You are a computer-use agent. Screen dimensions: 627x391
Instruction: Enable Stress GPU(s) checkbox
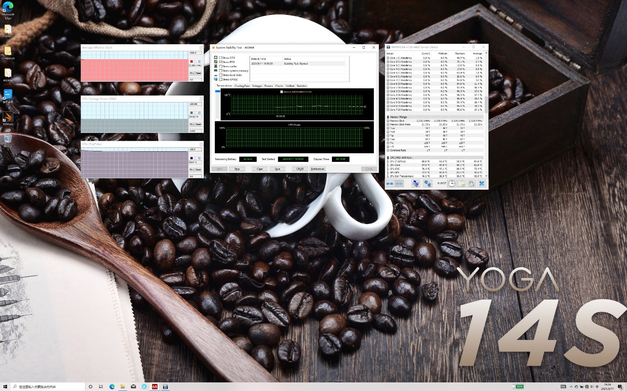pyautogui.click(x=221, y=79)
